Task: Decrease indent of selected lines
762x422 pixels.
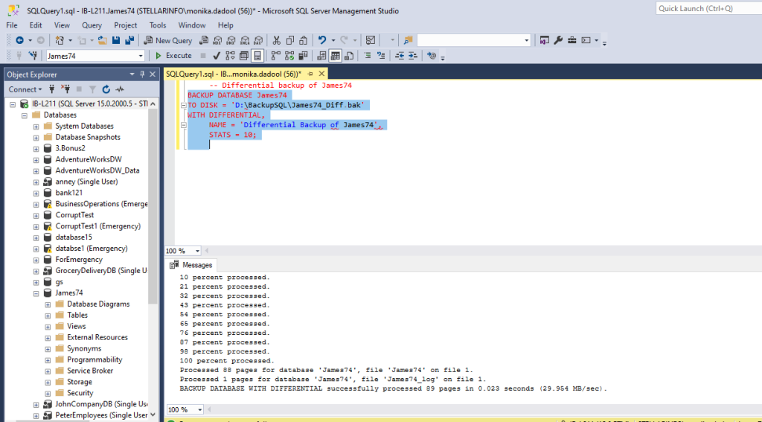Action: point(400,56)
